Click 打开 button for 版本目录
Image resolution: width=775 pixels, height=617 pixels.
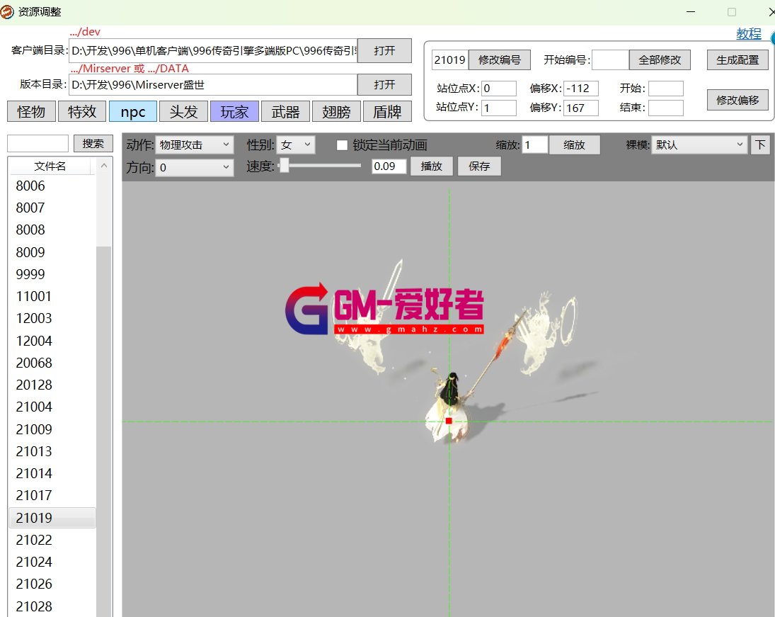click(384, 84)
